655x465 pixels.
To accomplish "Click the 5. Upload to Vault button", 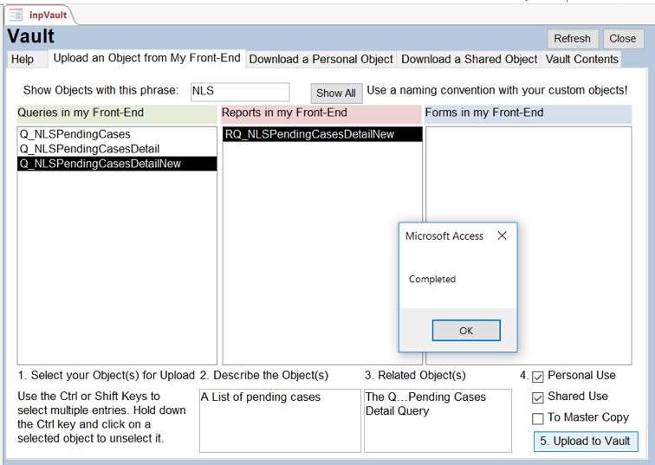I will 585,441.
